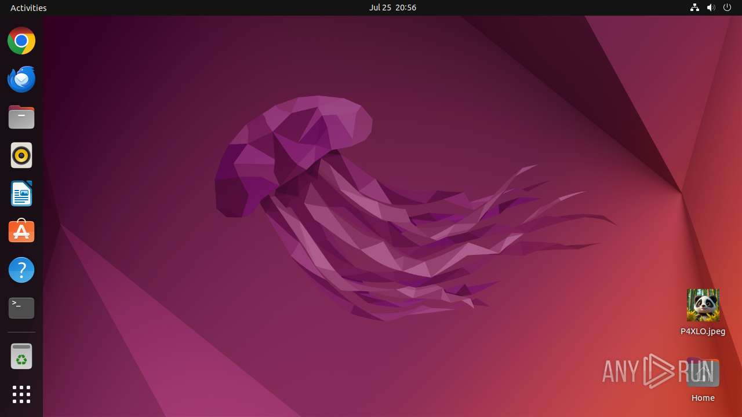Open Google Chrome from the dock
Image resolution: width=742 pixels, height=417 pixels.
click(x=21, y=41)
